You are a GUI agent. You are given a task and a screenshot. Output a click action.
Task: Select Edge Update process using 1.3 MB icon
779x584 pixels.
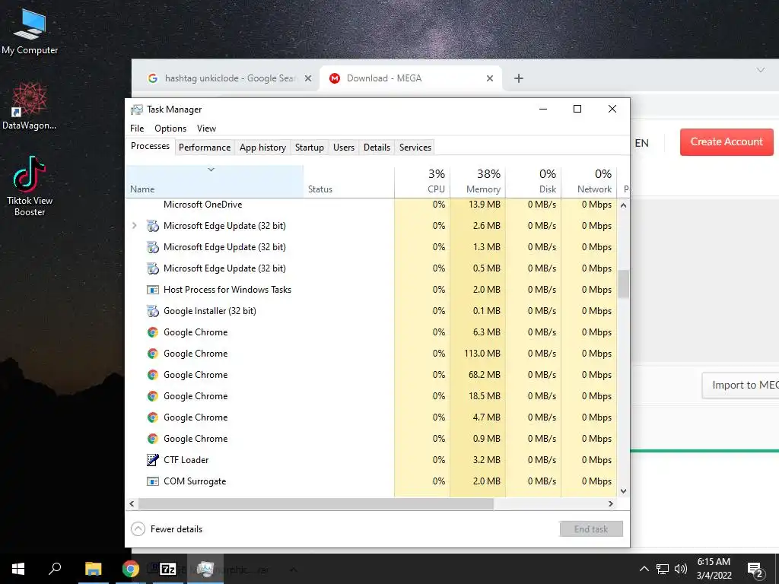click(x=152, y=247)
